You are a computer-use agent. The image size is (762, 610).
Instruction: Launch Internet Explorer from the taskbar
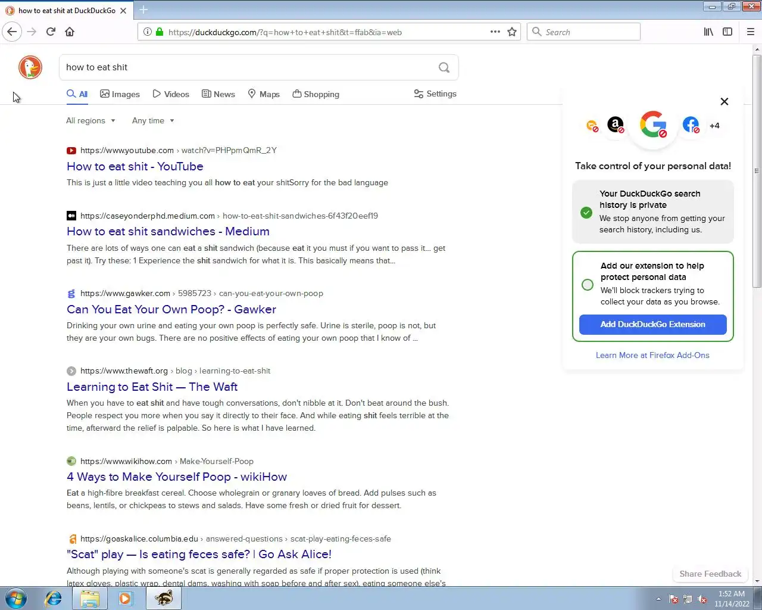(54, 598)
